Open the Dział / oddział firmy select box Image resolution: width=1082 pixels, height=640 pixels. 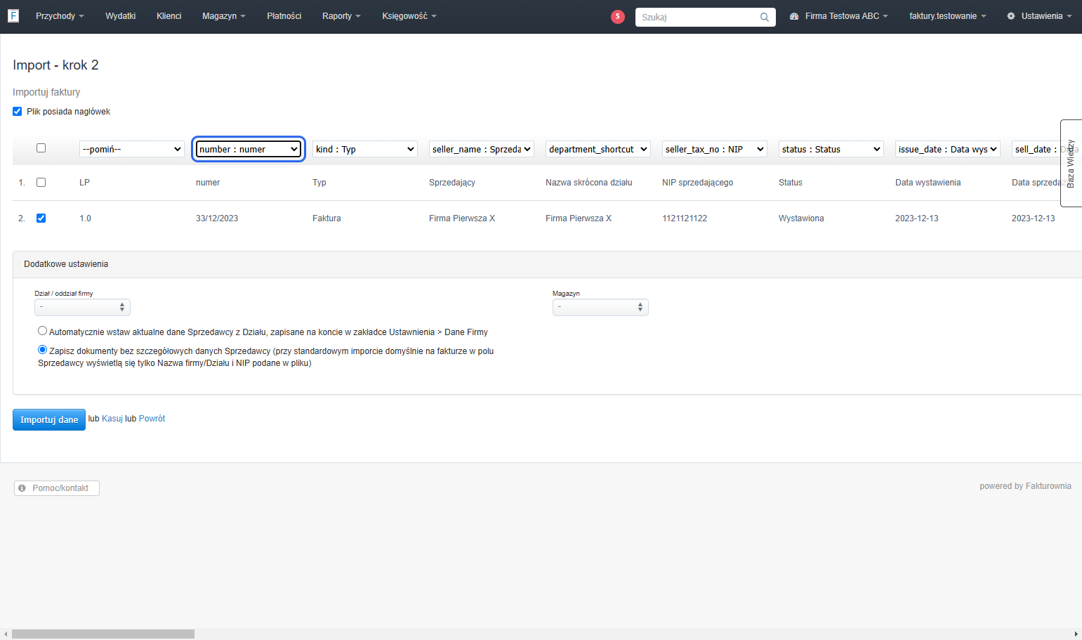coord(82,307)
